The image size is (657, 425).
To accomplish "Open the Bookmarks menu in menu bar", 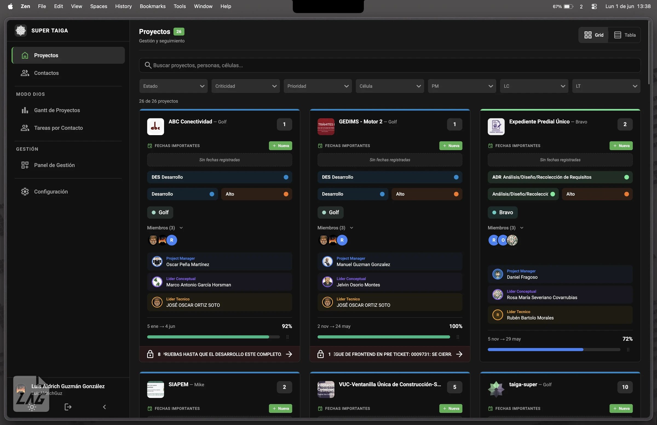I will click(152, 6).
